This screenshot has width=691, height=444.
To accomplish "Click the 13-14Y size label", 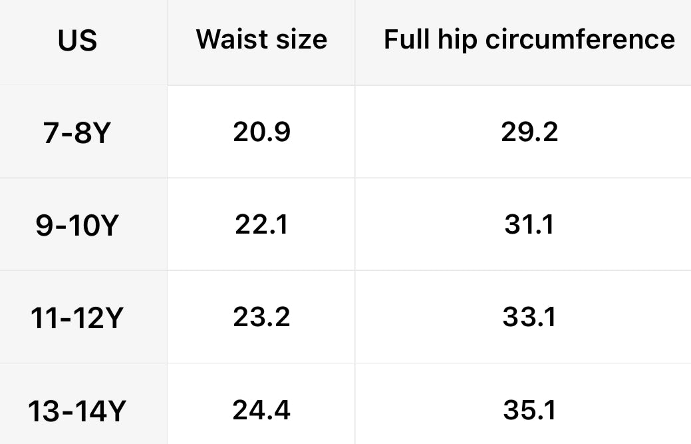I will coord(76,411).
